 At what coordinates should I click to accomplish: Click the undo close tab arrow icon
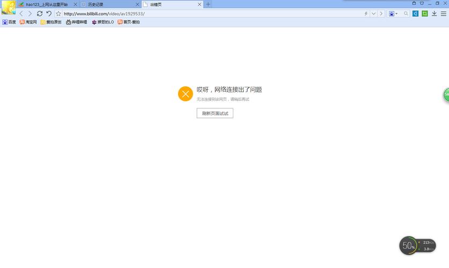coord(49,13)
